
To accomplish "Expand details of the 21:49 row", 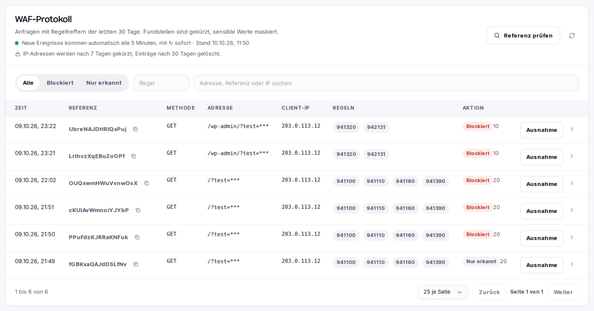I will tap(572, 264).
